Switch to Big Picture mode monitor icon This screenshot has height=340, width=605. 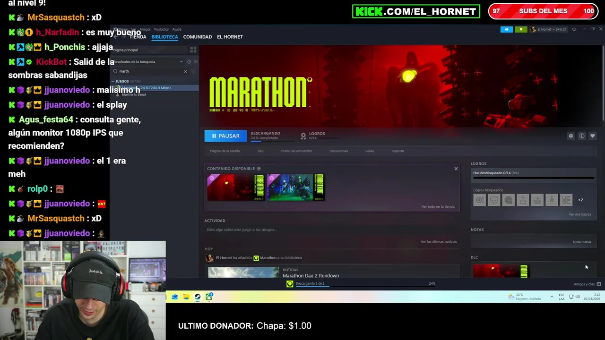574,29
